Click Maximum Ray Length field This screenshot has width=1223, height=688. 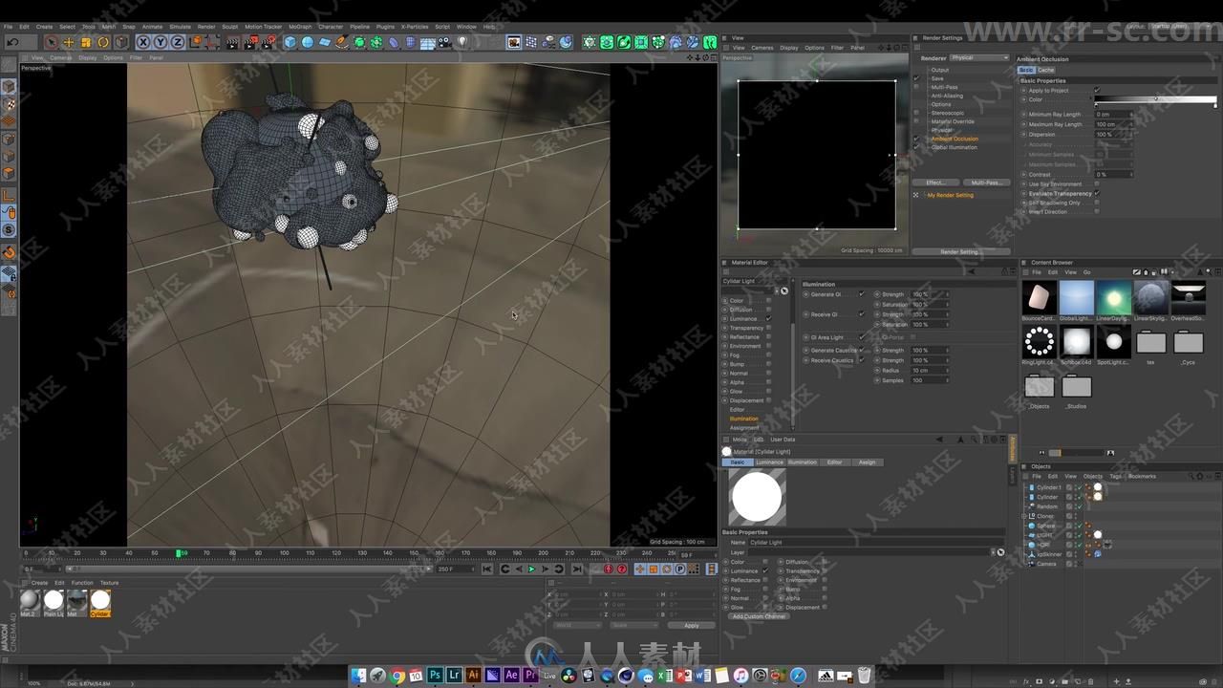[x=1114, y=124]
